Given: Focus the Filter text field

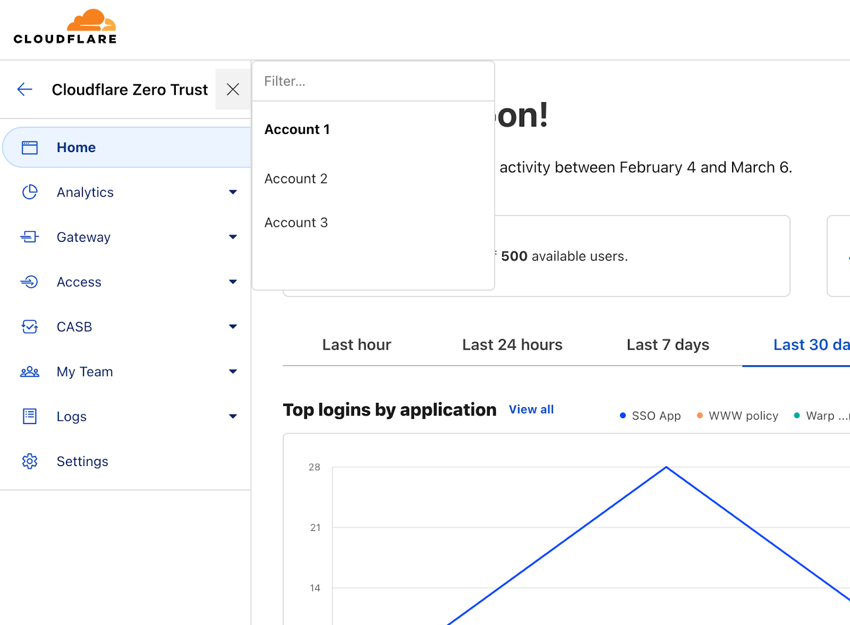Looking at the screenshot, I should (373, 81).
